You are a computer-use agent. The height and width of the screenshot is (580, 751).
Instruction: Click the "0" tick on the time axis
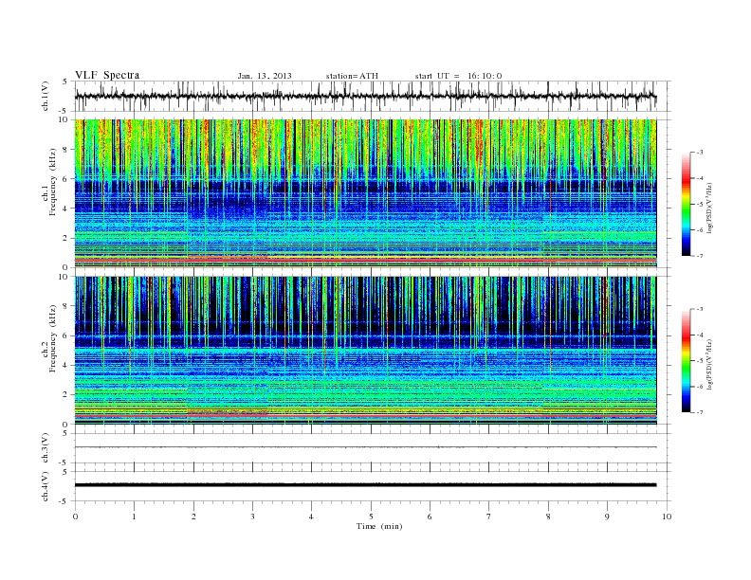point(75,517)
